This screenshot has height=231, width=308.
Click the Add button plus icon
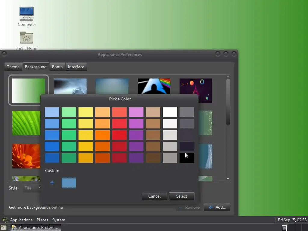click(x=211, y=207)
